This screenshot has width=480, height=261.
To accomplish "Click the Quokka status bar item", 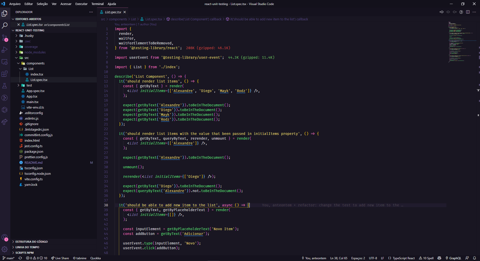I will (95, 258).
